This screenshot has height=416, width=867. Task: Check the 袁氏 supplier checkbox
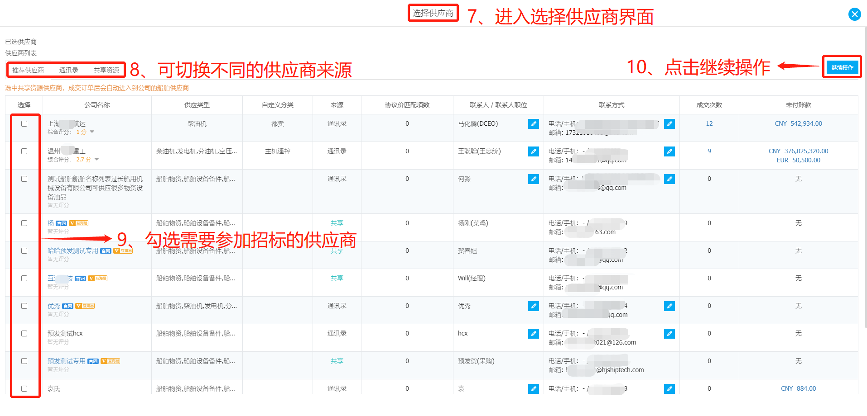(x=24, y=389)
